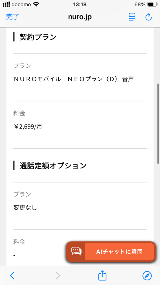This screenshot has height=285, width=160.
Task: Go back with the left chevron
Action: point(12,276)
